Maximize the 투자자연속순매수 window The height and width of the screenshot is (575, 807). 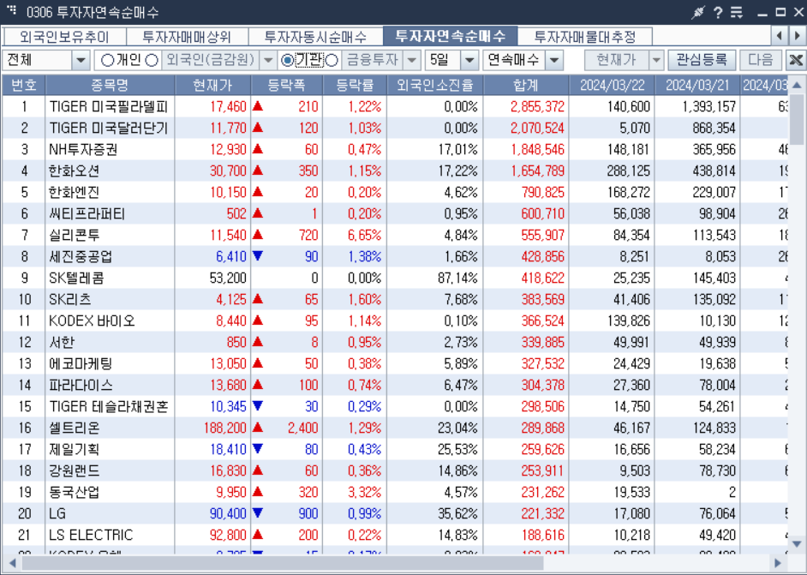tap(780, 12)
